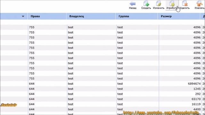Click the Извлечь extract icon
Viewport: 205px width, 115px height.
tap(199, 4)
